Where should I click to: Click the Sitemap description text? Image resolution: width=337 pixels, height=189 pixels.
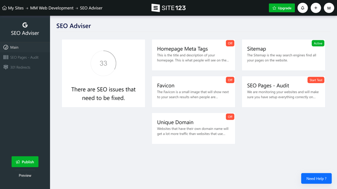pos(281,58)
